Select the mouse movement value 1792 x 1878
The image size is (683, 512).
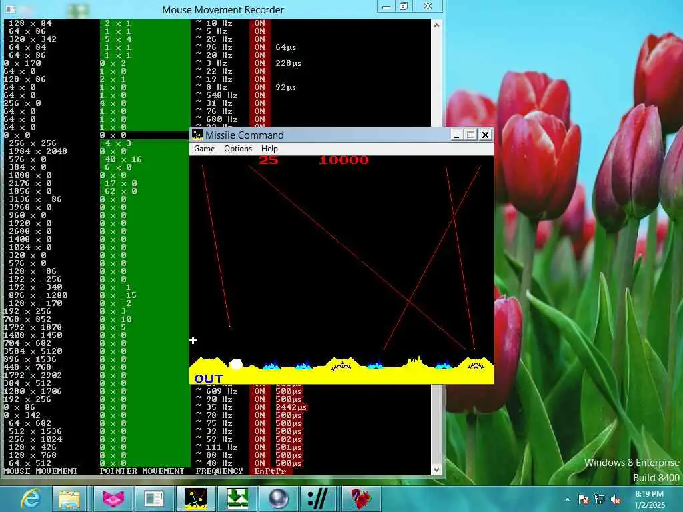33,327
